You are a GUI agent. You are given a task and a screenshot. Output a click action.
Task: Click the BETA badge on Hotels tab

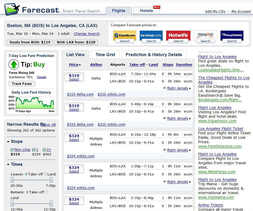click(157, 7)
